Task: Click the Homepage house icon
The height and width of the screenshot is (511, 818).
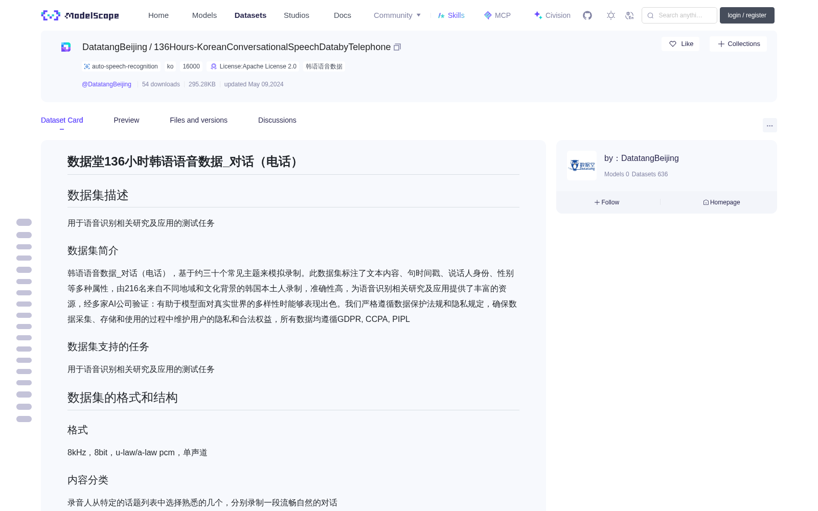Action: 706,202
